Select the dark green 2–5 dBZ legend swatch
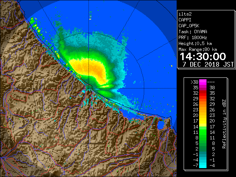 (203, 149)
